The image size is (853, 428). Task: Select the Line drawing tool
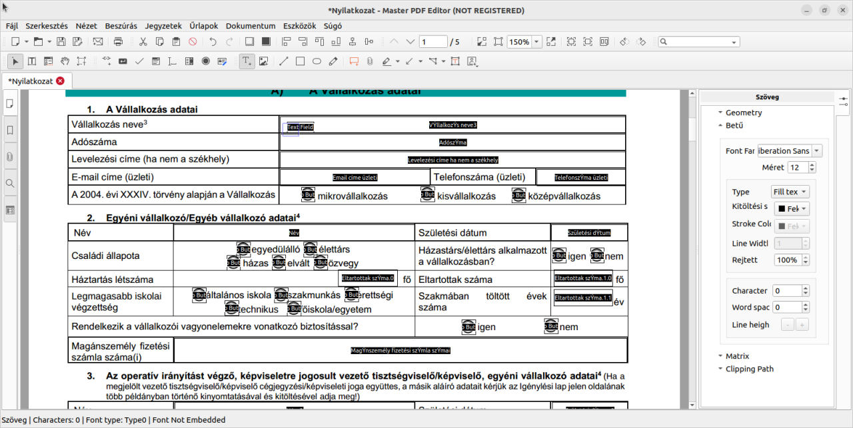click(x=283, y=61)
